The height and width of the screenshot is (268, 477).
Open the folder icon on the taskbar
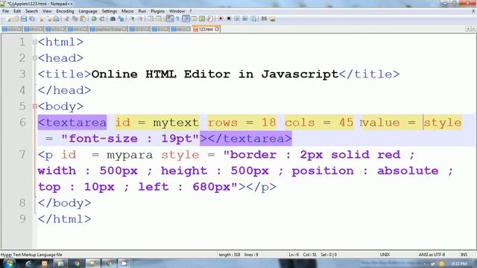click(x=60, y=264)
